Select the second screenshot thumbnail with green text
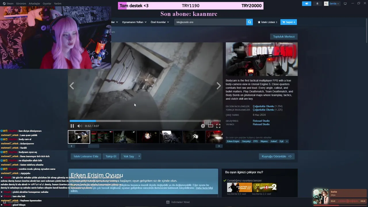 pos(102,137)
